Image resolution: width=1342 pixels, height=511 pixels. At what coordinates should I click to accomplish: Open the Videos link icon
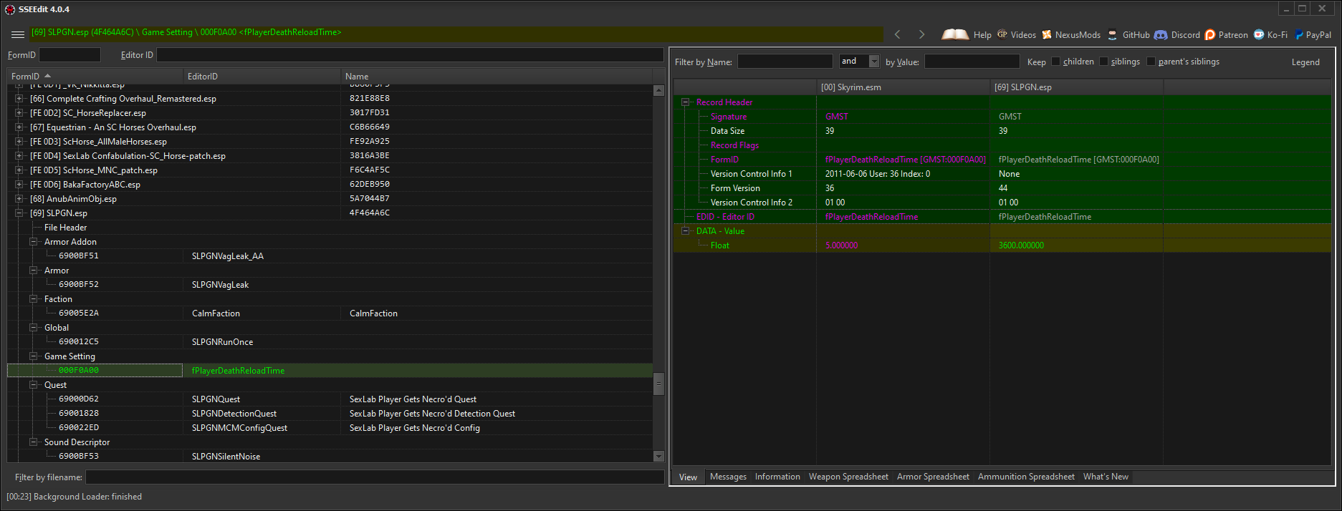pyautogui.click(x=1002, y=34)
